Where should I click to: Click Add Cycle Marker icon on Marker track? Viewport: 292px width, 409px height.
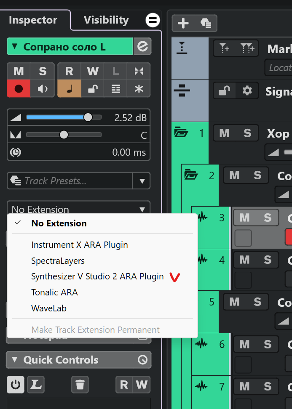pyautogui.click(x=247, y=48)
